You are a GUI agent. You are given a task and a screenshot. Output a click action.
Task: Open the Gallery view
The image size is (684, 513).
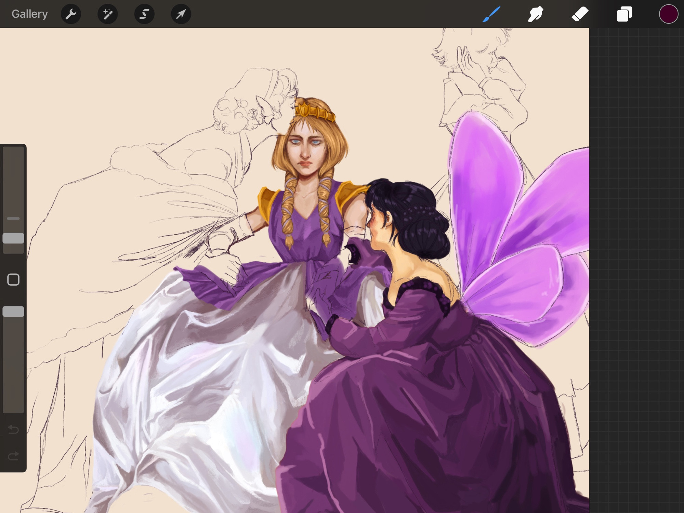29,14
